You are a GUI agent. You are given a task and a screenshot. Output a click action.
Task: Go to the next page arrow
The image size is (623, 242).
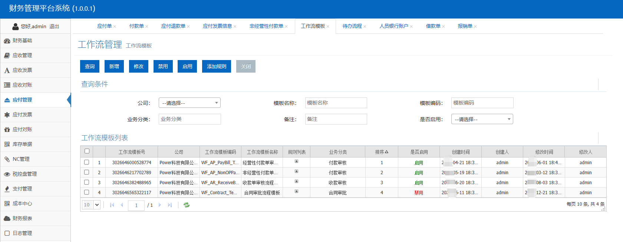tap(160, 205)
